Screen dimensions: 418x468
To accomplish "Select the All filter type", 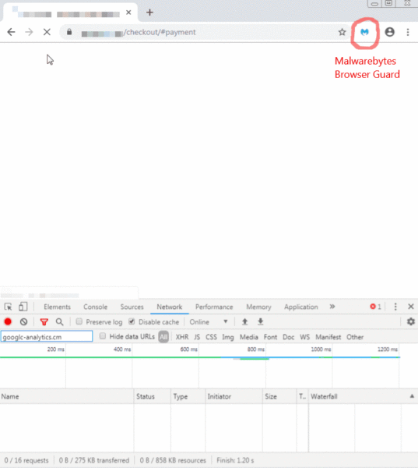I will 163,337.
